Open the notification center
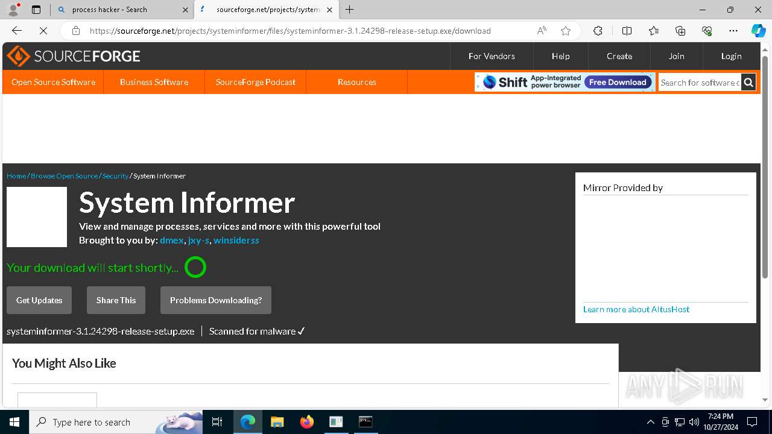The image size is (772, 434). point(752,422)
